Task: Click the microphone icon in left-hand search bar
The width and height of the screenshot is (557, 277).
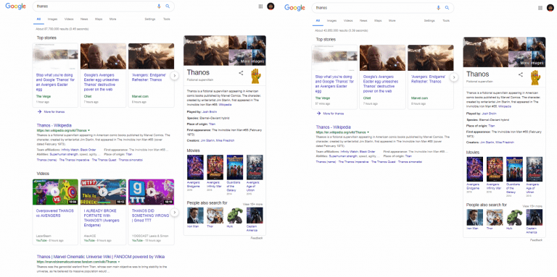Action: pyautogui.click(x=159, y=7)
